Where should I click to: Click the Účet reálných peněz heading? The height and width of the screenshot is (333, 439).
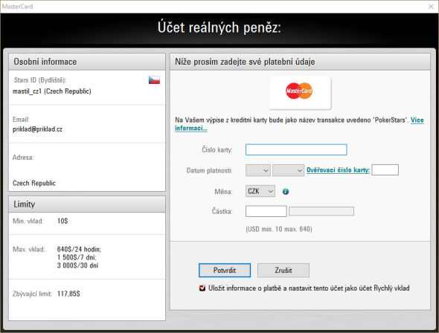219,28
